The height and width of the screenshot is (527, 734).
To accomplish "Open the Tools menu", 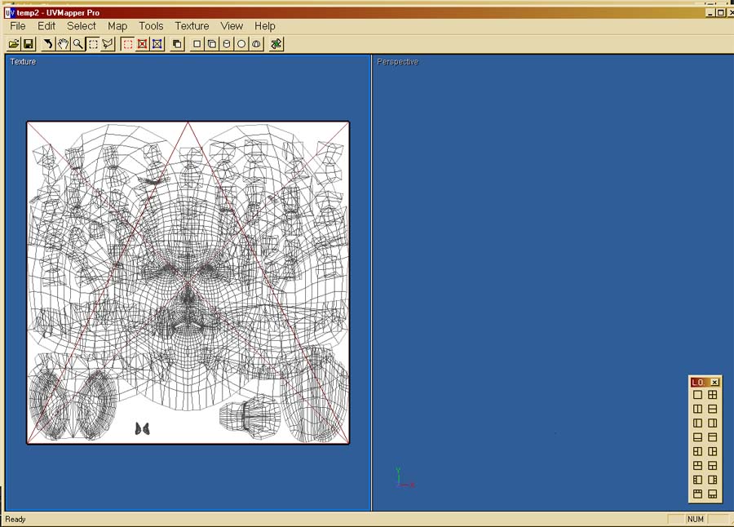I will tap(151, 26).
